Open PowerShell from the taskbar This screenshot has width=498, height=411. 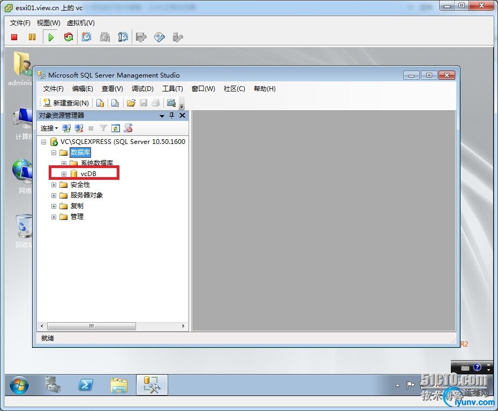point(86,385)
